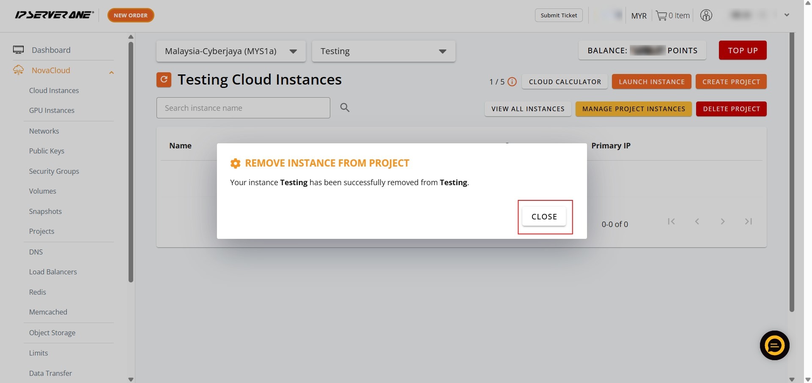Screen dimensions: 812x383
Task: Jump to first page arrow
Action: pos(671,222)
